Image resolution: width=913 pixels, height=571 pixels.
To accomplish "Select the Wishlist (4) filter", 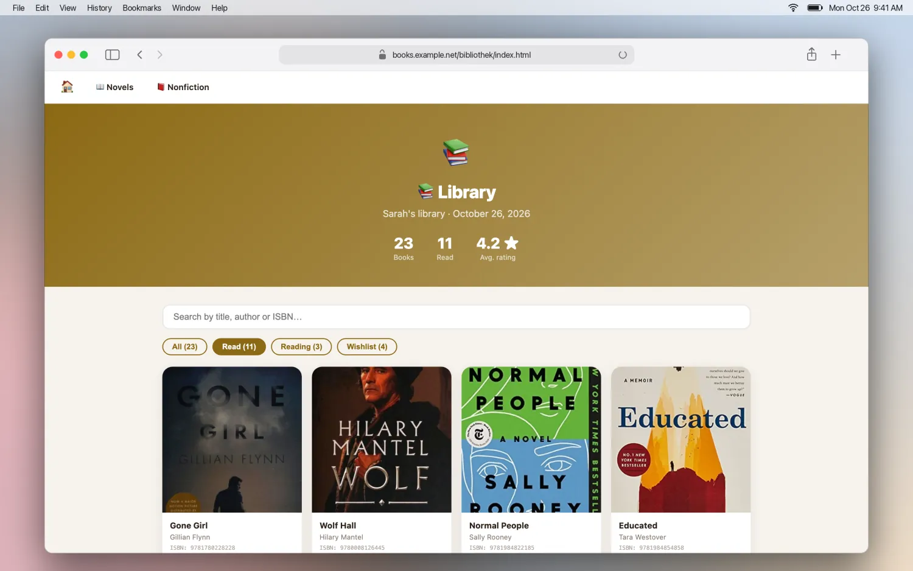I will pyautogui.click(x=367, y=347).
